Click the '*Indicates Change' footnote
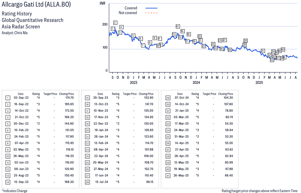 [15, 191]
